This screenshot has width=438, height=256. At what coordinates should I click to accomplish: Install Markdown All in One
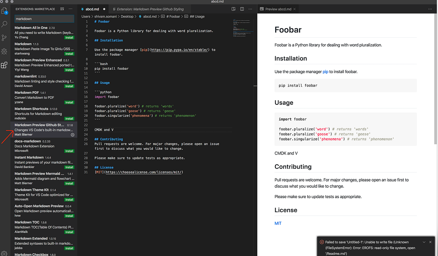pyautogui.click(x=69, y=38)
